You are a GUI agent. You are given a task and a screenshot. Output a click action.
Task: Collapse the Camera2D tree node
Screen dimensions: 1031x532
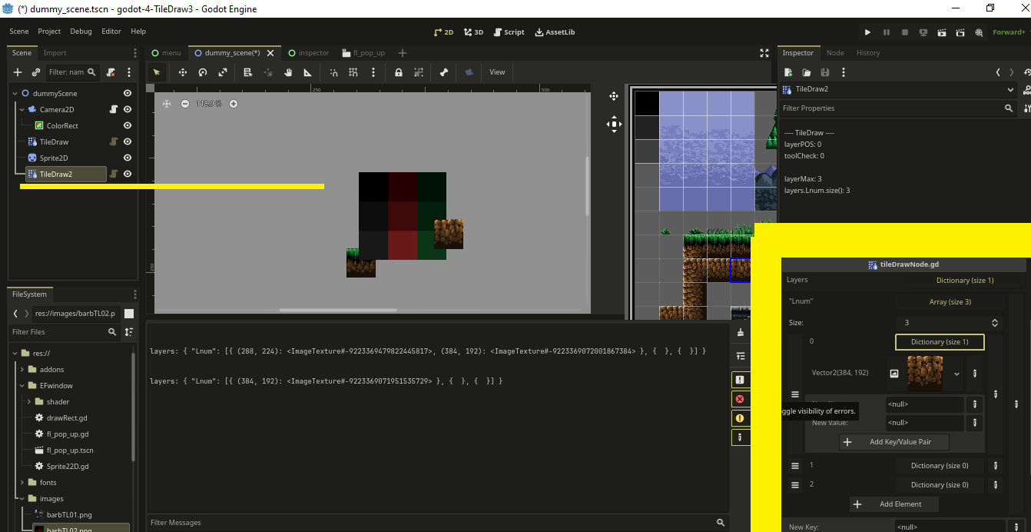(x=22, y=109)
